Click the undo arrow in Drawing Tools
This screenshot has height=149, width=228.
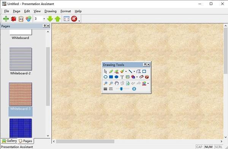(x=133, y=83)
